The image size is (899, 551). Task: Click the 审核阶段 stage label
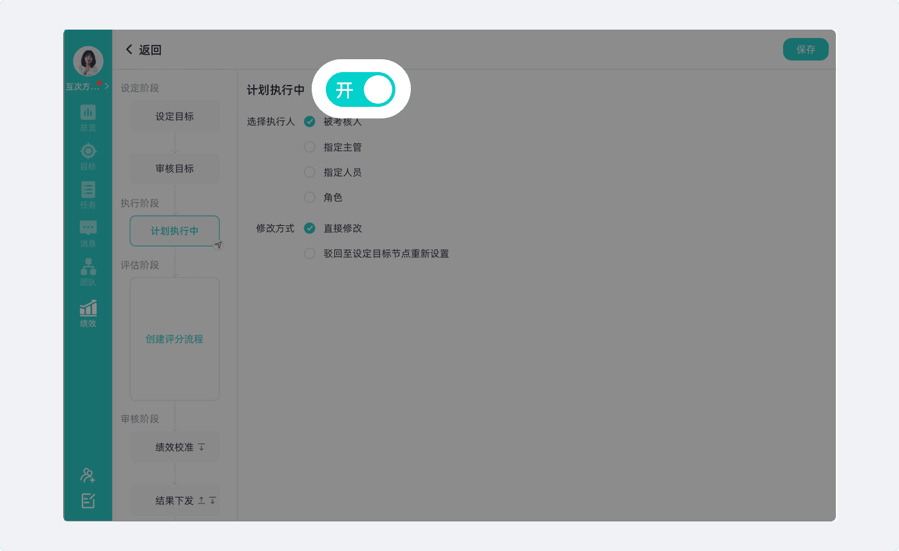[140, 419]
